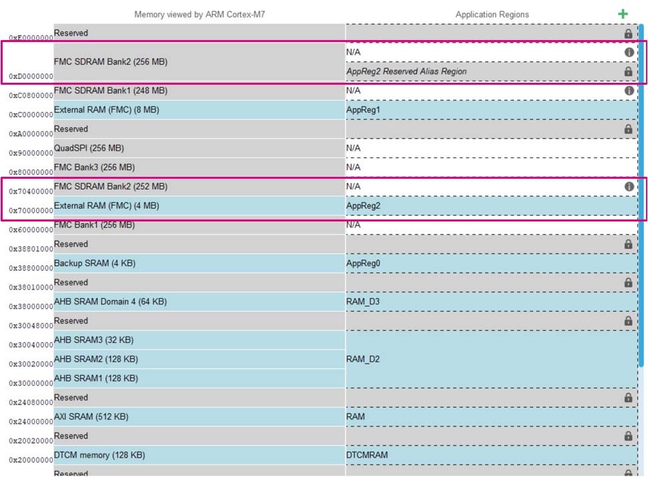Select RAM_D2 application region

point(492,359)
